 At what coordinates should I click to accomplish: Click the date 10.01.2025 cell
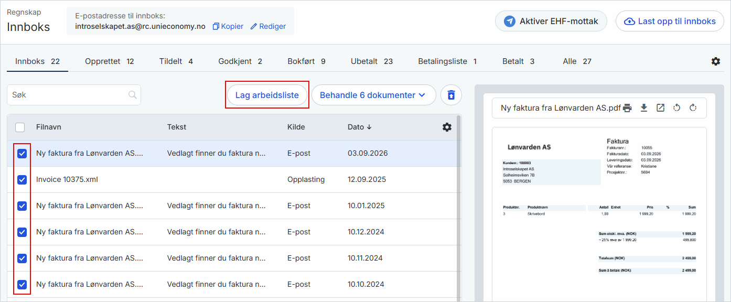[366, 206]
